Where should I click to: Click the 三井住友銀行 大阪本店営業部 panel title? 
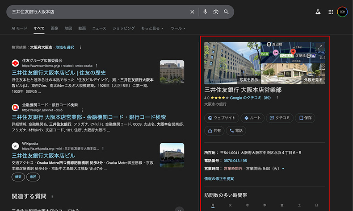pos(243,90)
